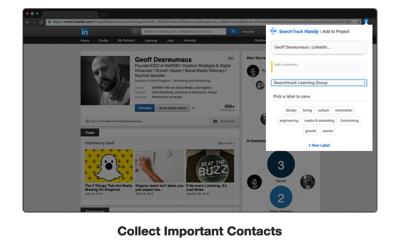Reload the page with refresh icon
Image resolution: width=400 pixels, height=250 pixels.
(x=41, y=22)
